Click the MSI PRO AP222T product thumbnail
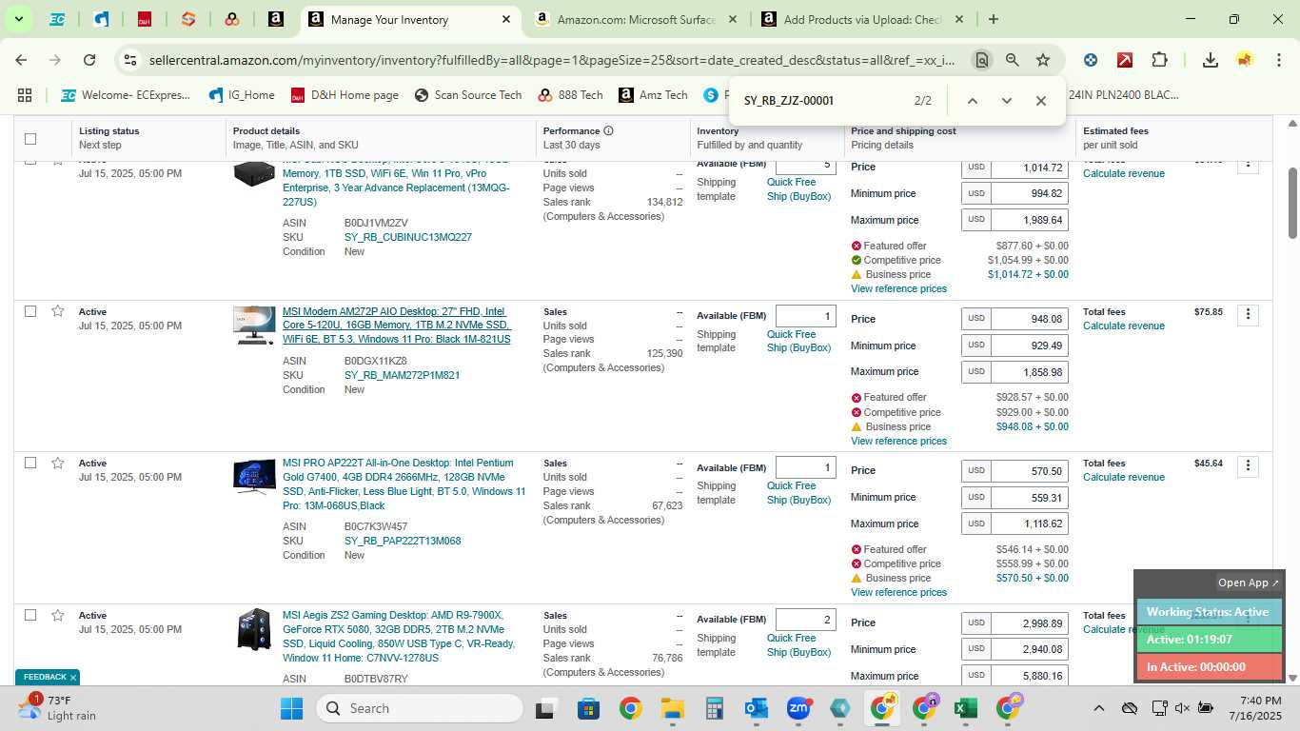The image size is (1300, 731). 254,477
